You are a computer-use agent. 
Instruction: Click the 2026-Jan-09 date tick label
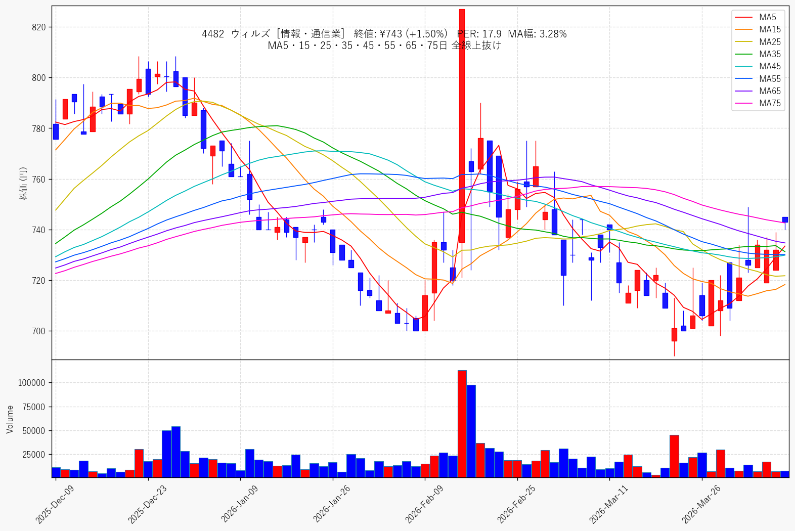coord(240,504)
